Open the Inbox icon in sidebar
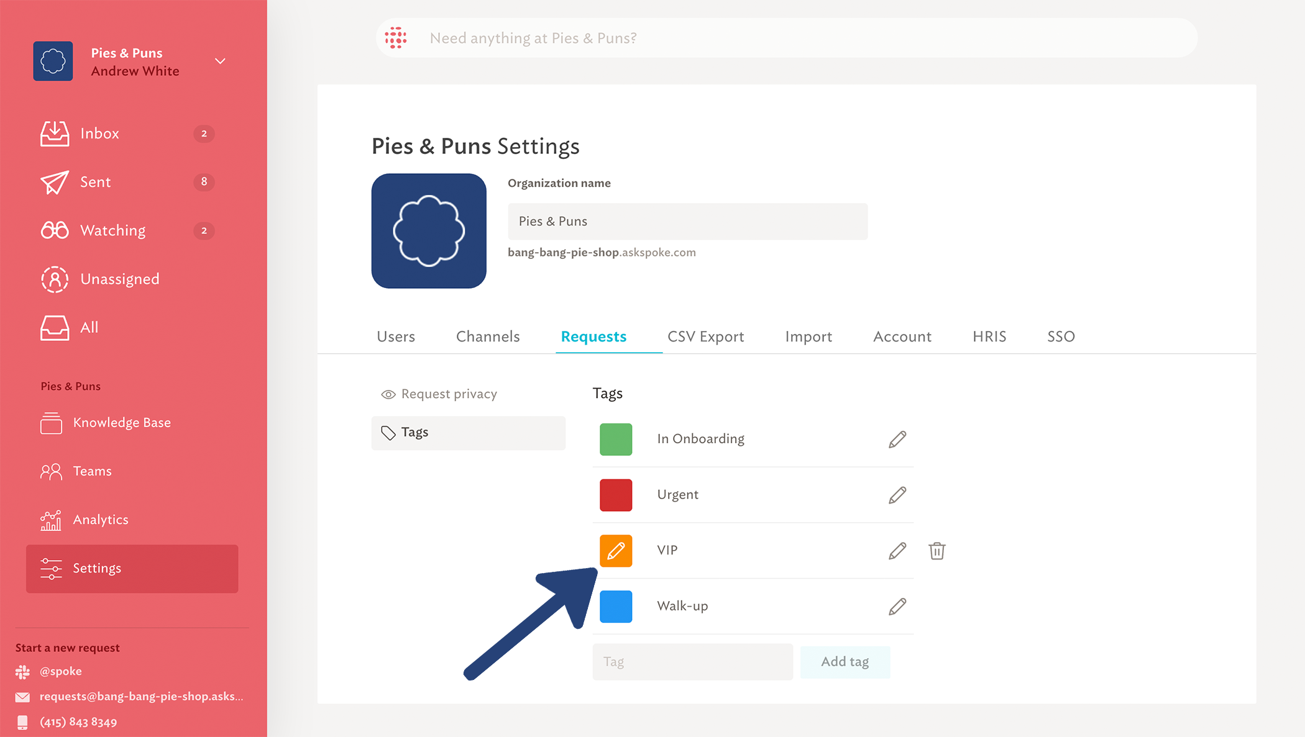Image resolution: width=1305 pixels, height=737 pixels. (55, 133)
